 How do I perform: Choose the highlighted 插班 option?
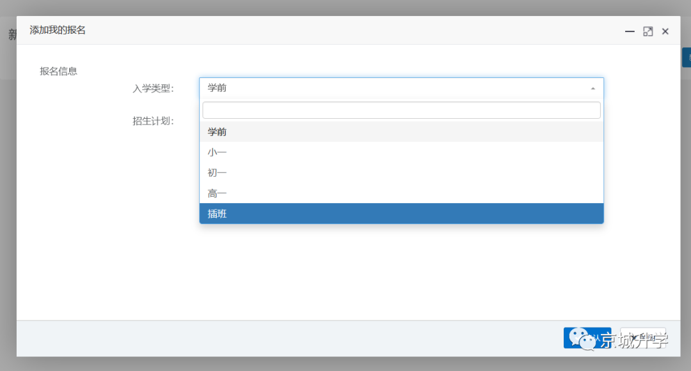[401, 213]
